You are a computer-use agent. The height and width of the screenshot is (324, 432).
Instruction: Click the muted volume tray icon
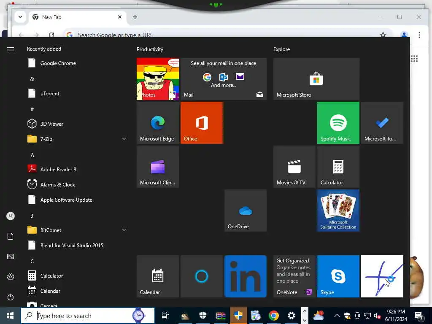coord(377,316)
